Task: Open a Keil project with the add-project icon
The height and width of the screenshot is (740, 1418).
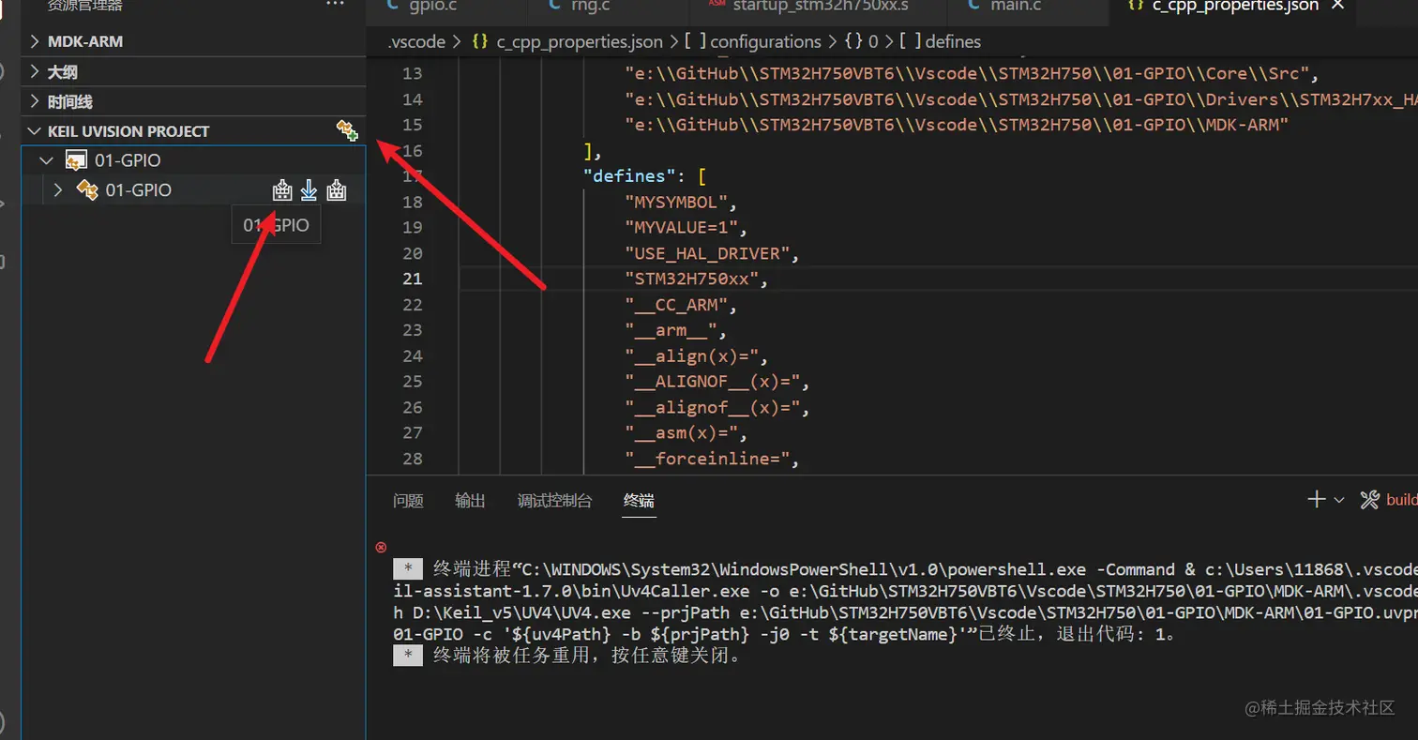Action: 347,131
